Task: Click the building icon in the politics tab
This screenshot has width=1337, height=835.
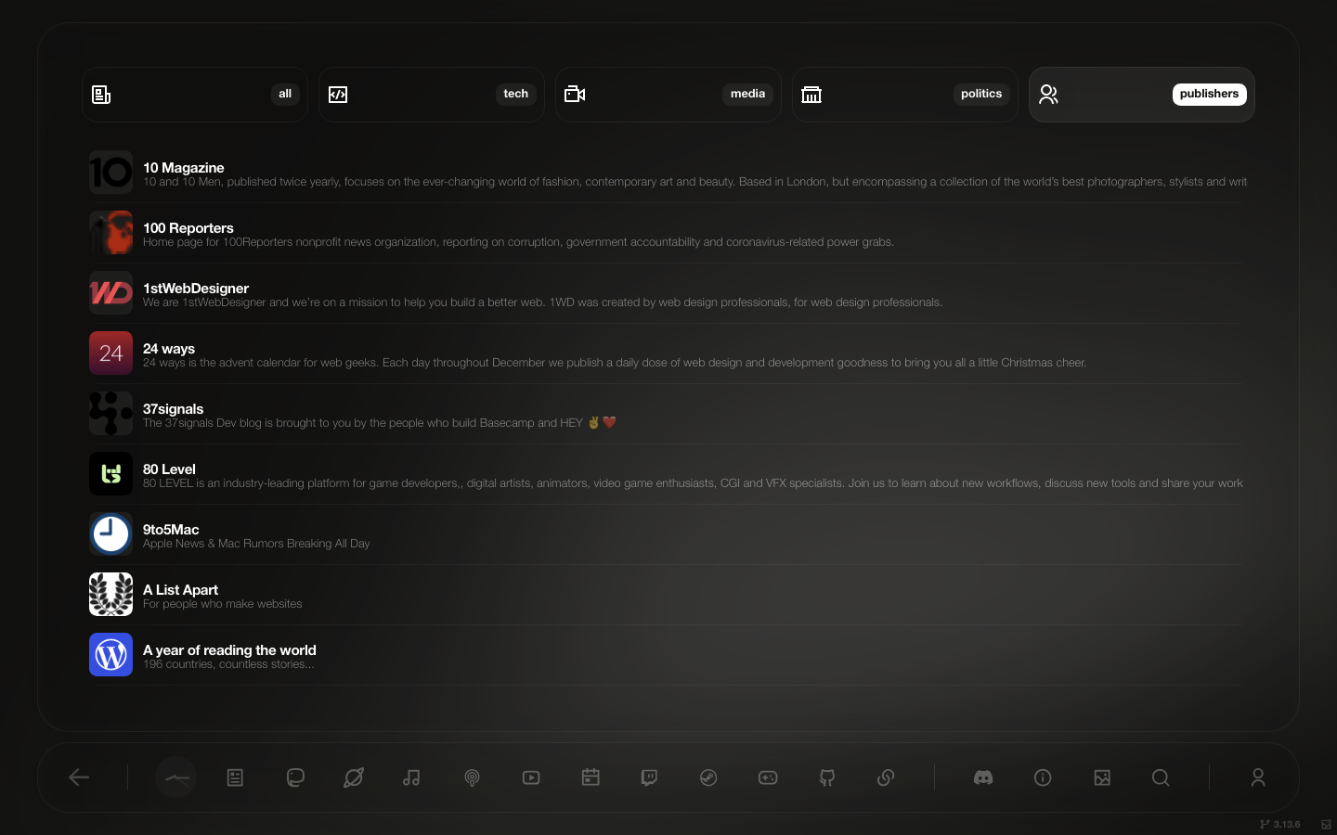Action: click(811, 95)
